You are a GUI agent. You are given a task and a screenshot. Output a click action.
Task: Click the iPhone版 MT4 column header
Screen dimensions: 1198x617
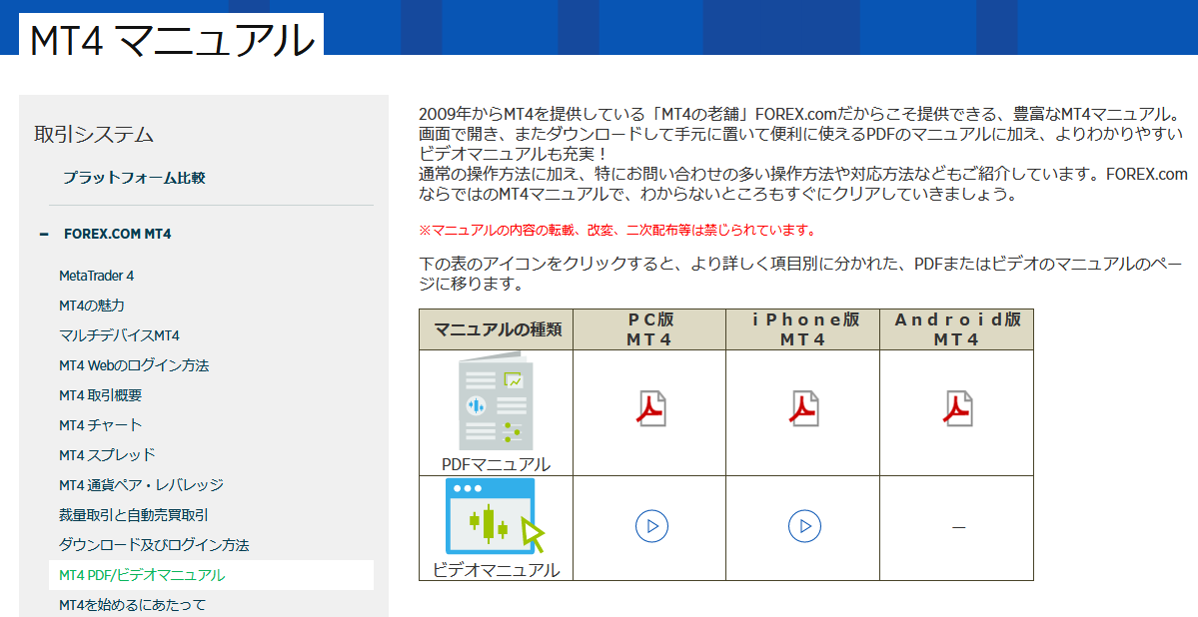tap(803, 329)
